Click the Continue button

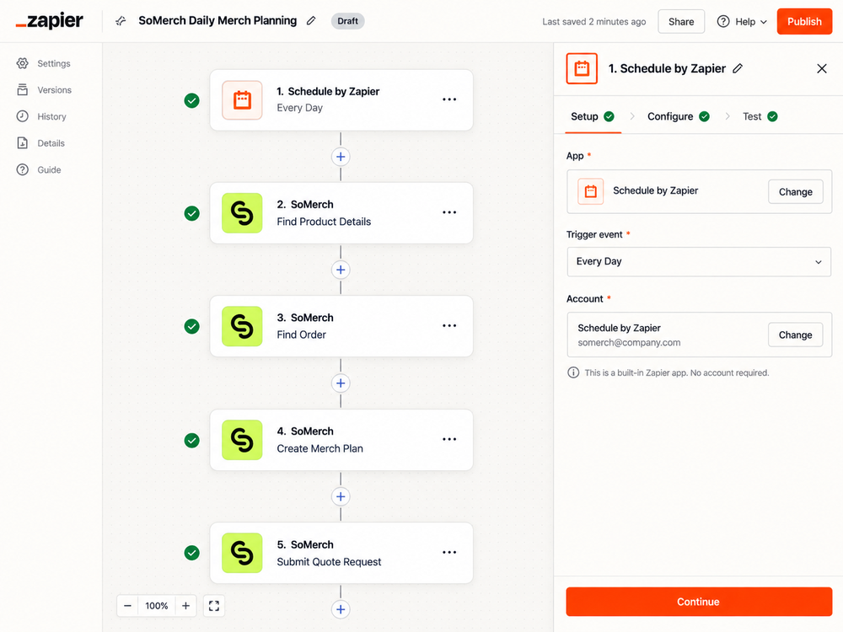click(699, 602)
